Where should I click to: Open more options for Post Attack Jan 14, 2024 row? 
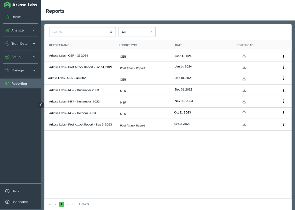[x=283, y=67]
